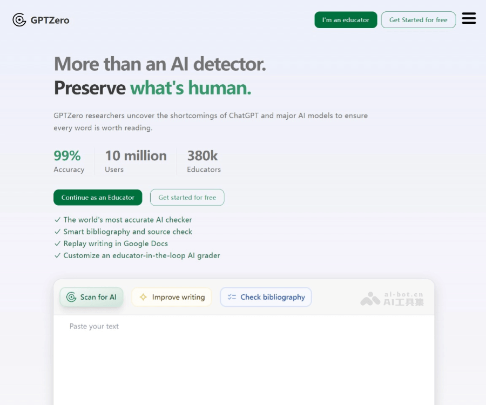Click checkmark beside most accurate AI checker
486x405 pixels.
(57, 220)
